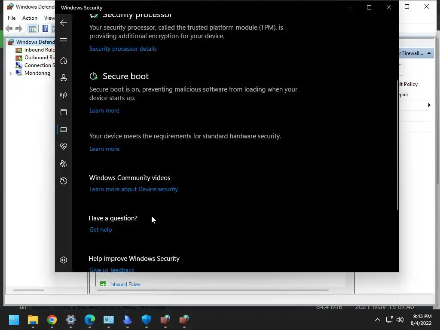This screenshot has height=330, width=440.
Task: Open the hamburger navigation menu in Windows Security
Action: [x=64, y=40]
